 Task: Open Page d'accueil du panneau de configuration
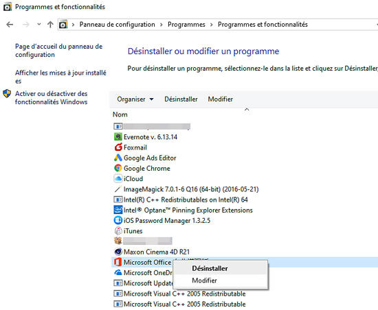59,51
